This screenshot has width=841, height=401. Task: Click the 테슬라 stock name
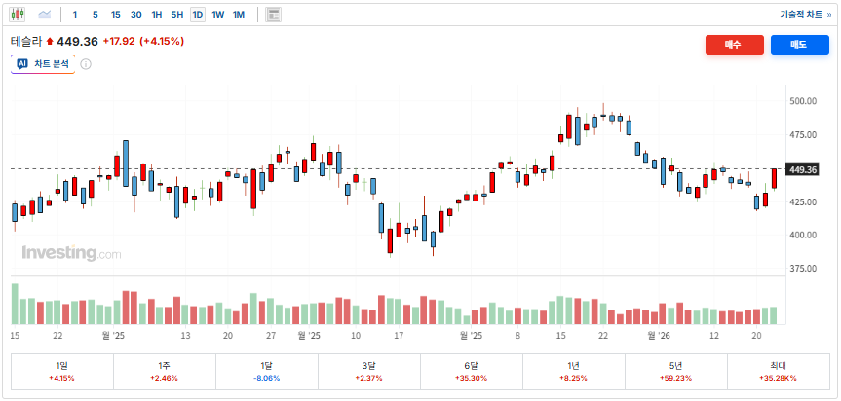point(25,41)
